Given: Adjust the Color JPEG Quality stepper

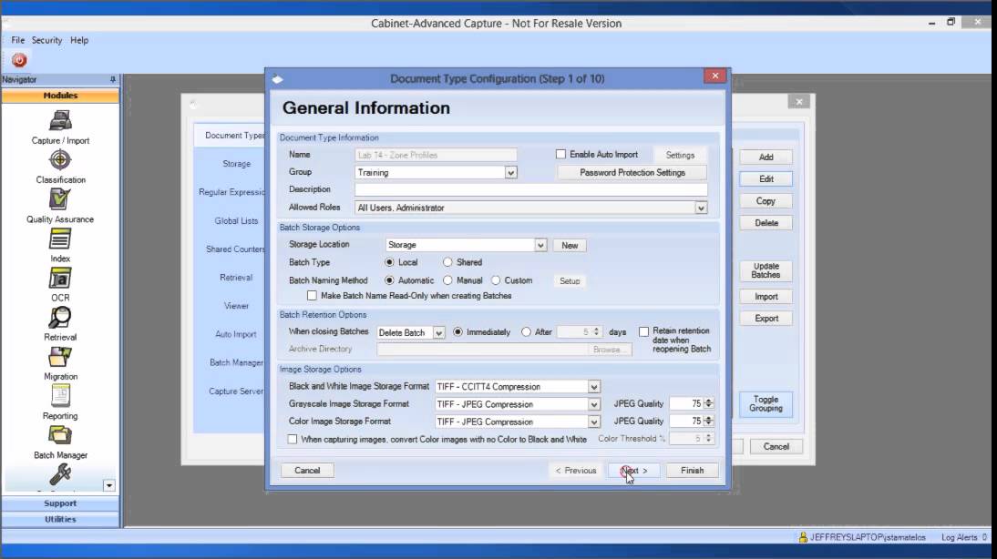Looking at the screenshot, I should pyautogui.click(x=708, y=422).
